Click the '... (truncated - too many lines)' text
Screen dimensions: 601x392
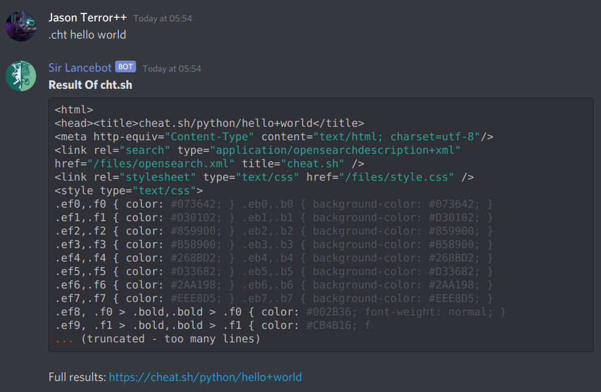pos(157,339)
